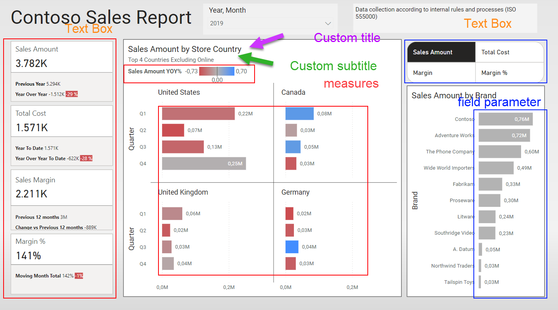Image resolution: width=558 pixels, height=310 pixels.
Task: Click the Sales Amount YOY% gradient legend
Action: [217, 72]
